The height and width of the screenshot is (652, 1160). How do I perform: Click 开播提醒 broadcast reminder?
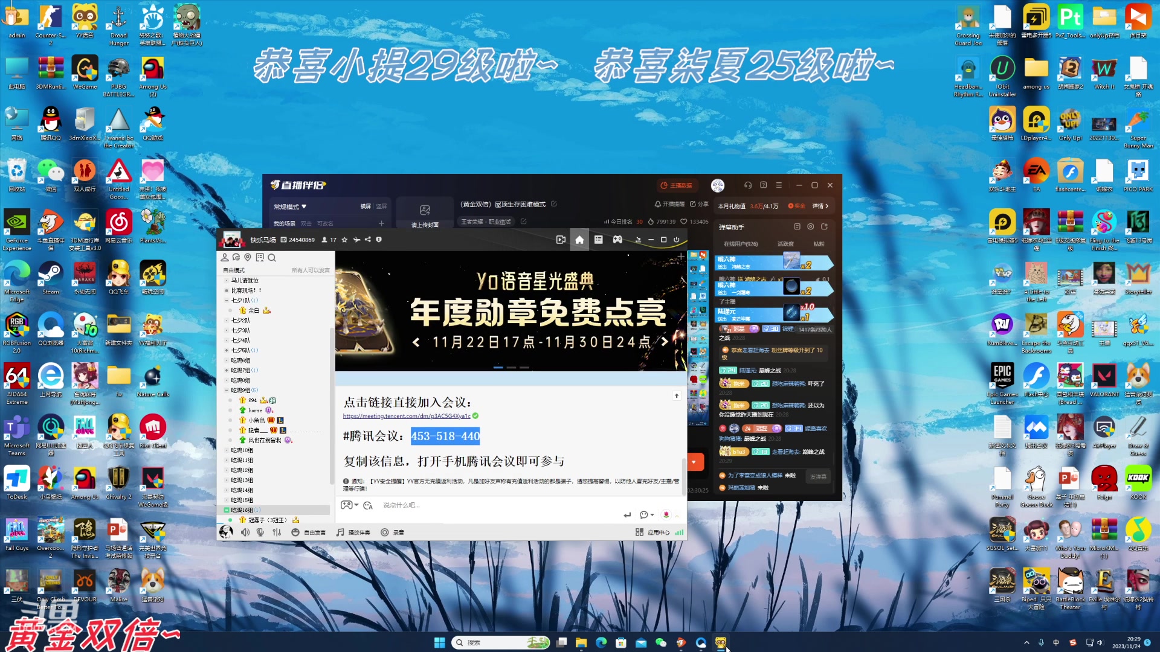pyautogui.click(x=669, y=204)
